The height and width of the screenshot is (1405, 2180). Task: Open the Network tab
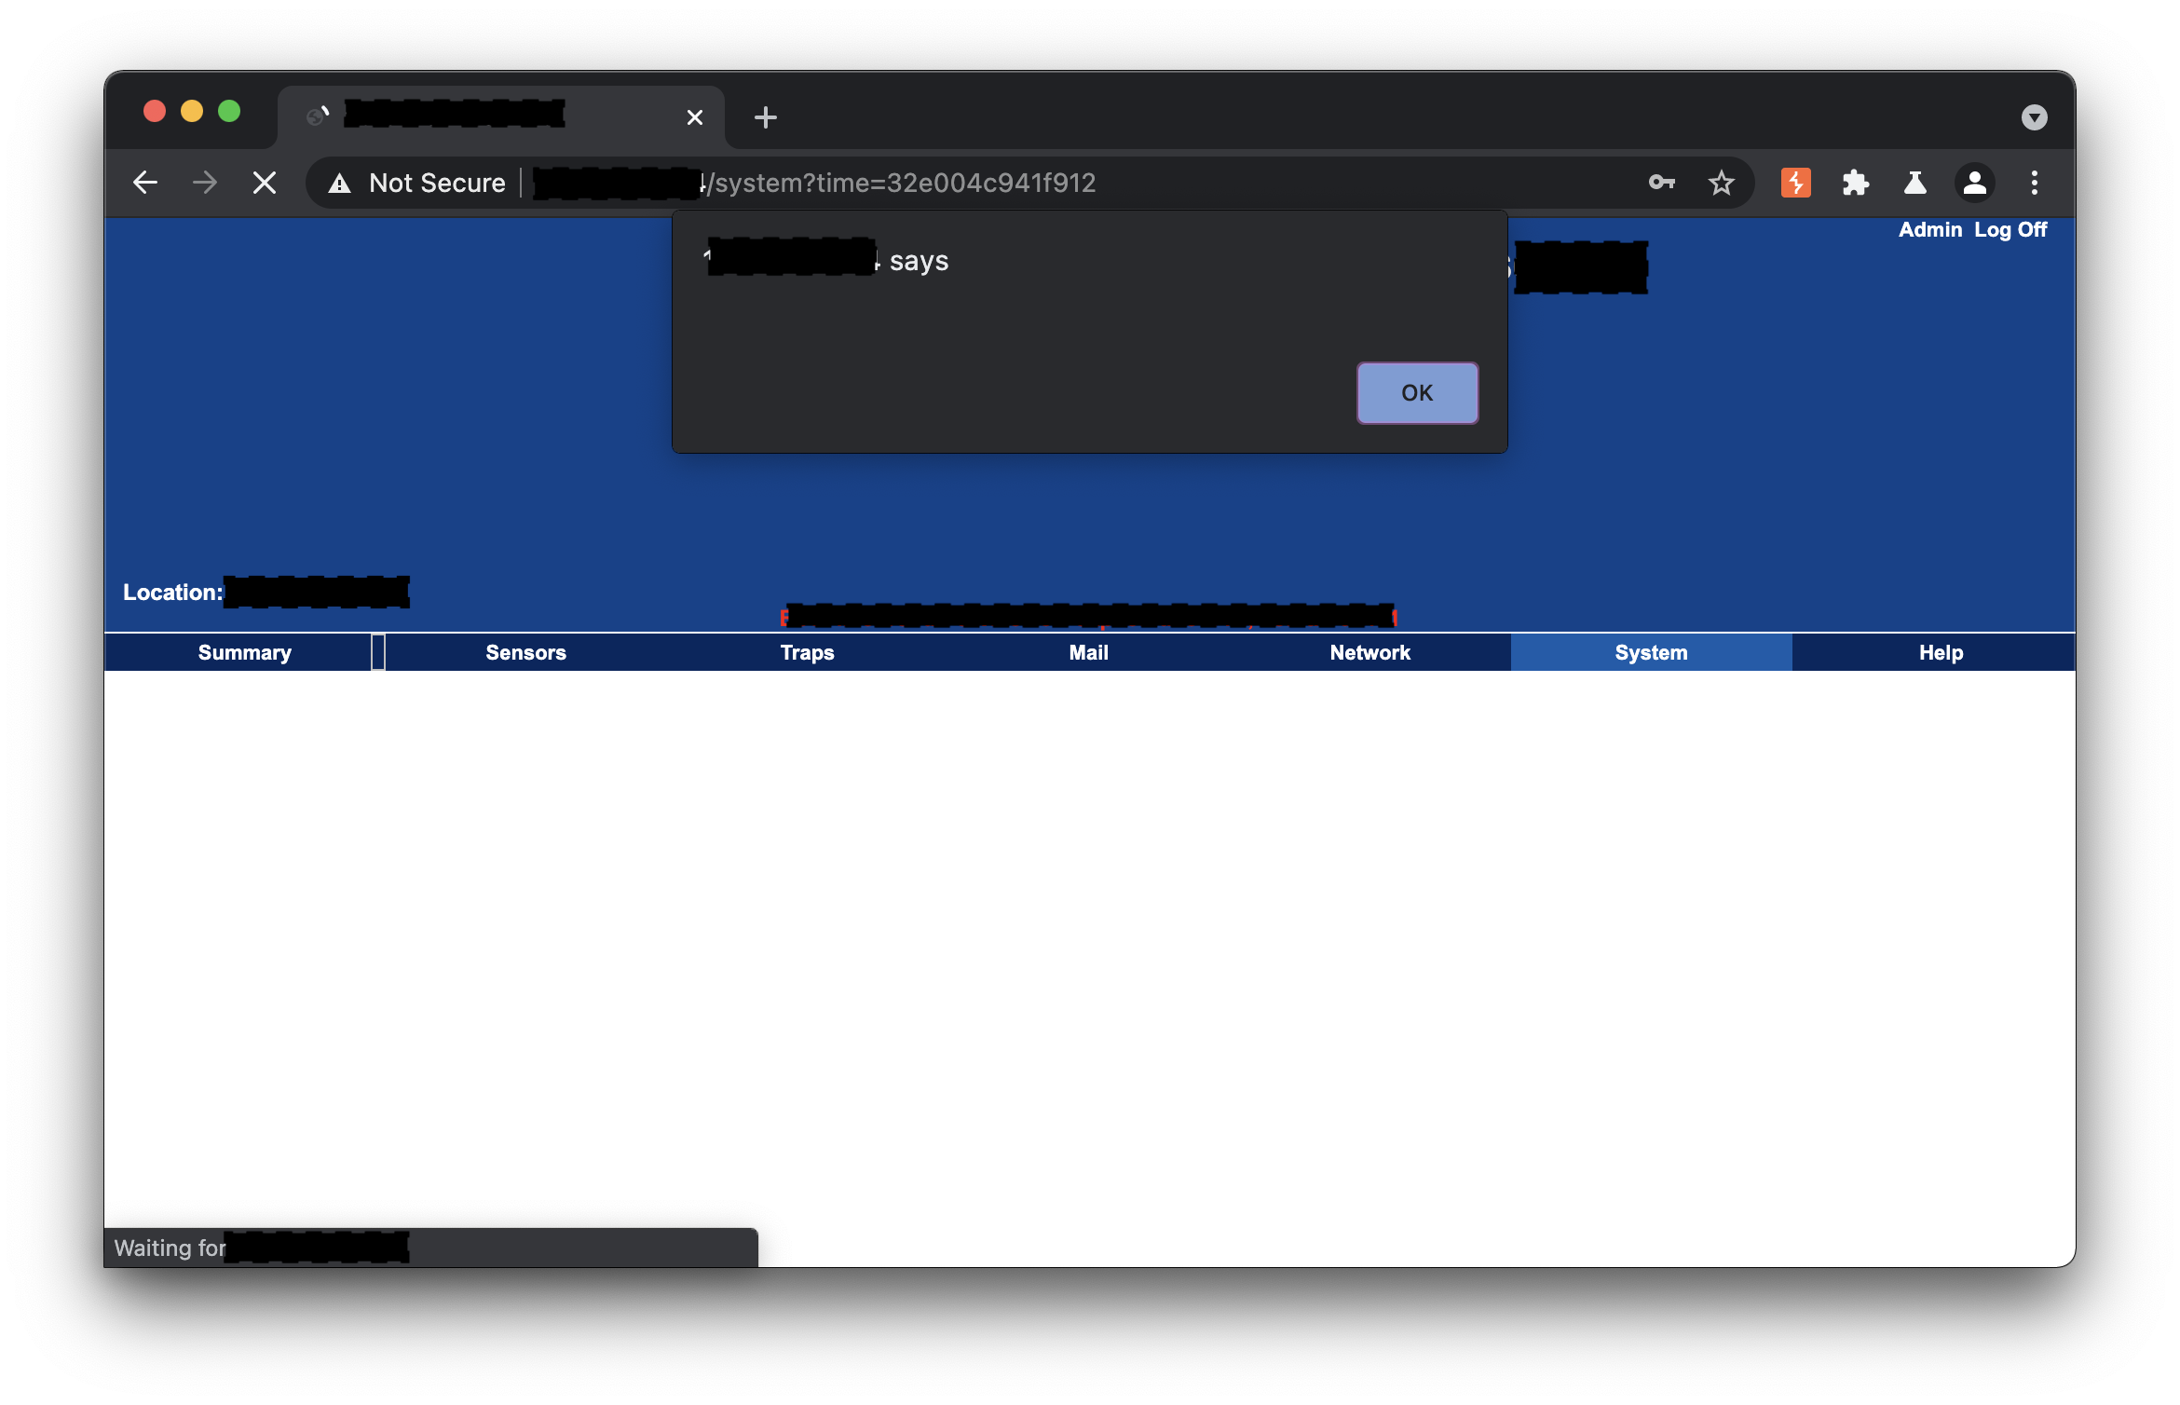point(1369,653)
